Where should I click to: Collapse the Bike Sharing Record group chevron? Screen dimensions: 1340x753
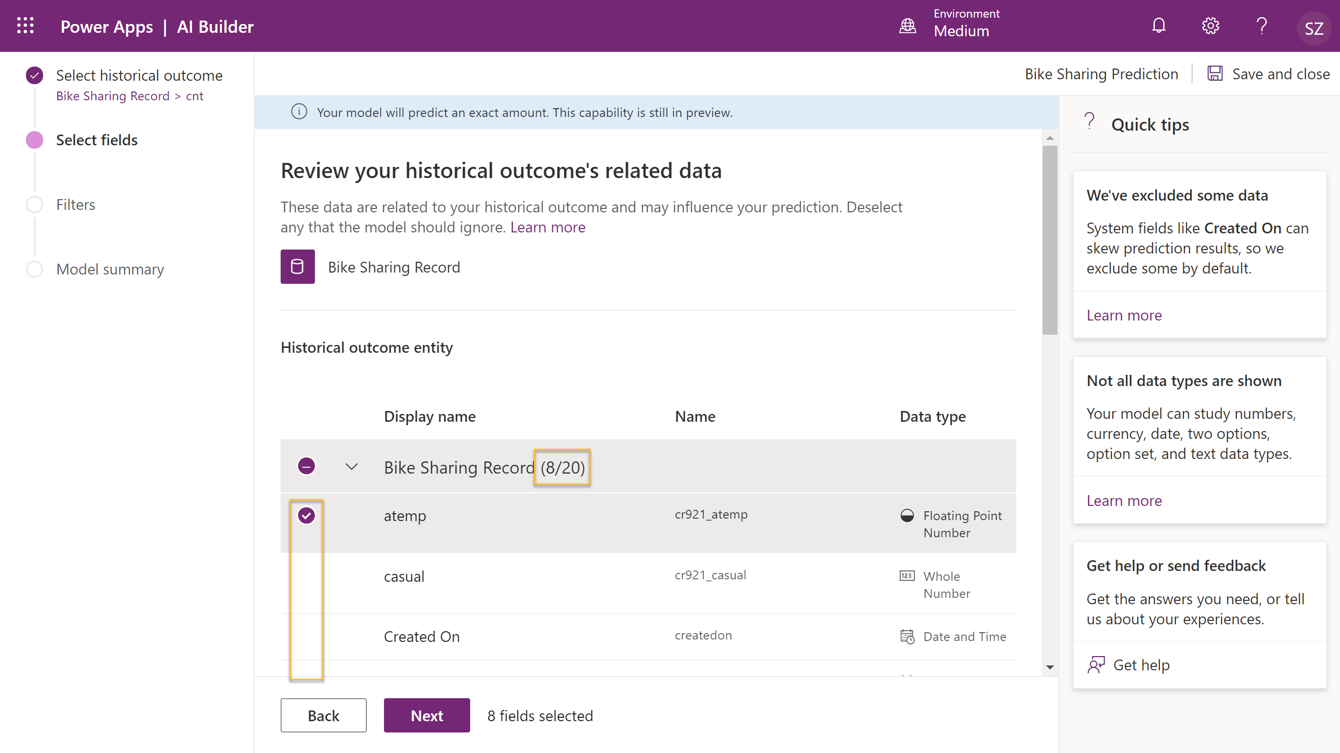(352, 467)
